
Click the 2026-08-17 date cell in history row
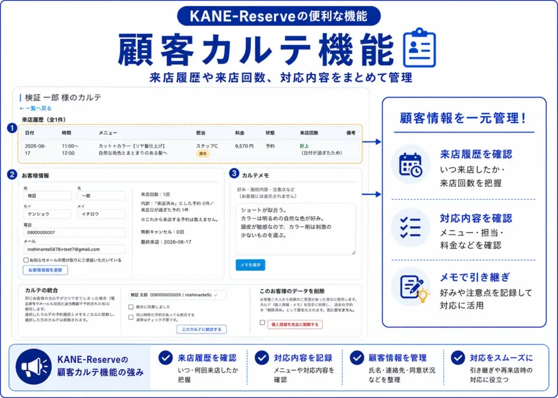pos(35,149)
